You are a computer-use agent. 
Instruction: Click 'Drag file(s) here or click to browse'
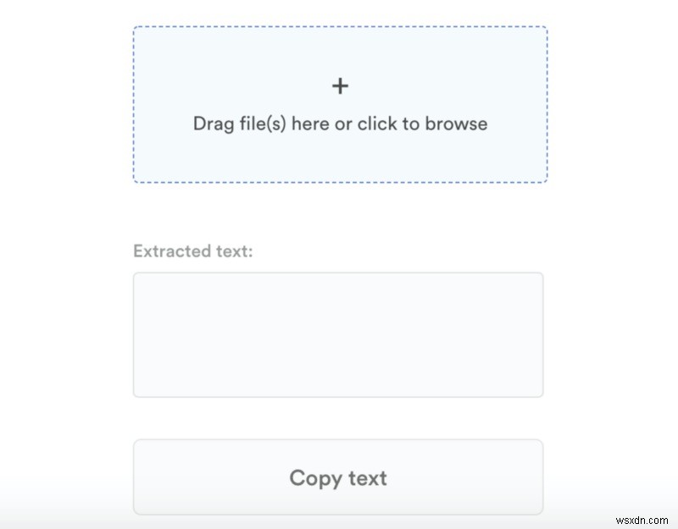[x=341, y=124]
